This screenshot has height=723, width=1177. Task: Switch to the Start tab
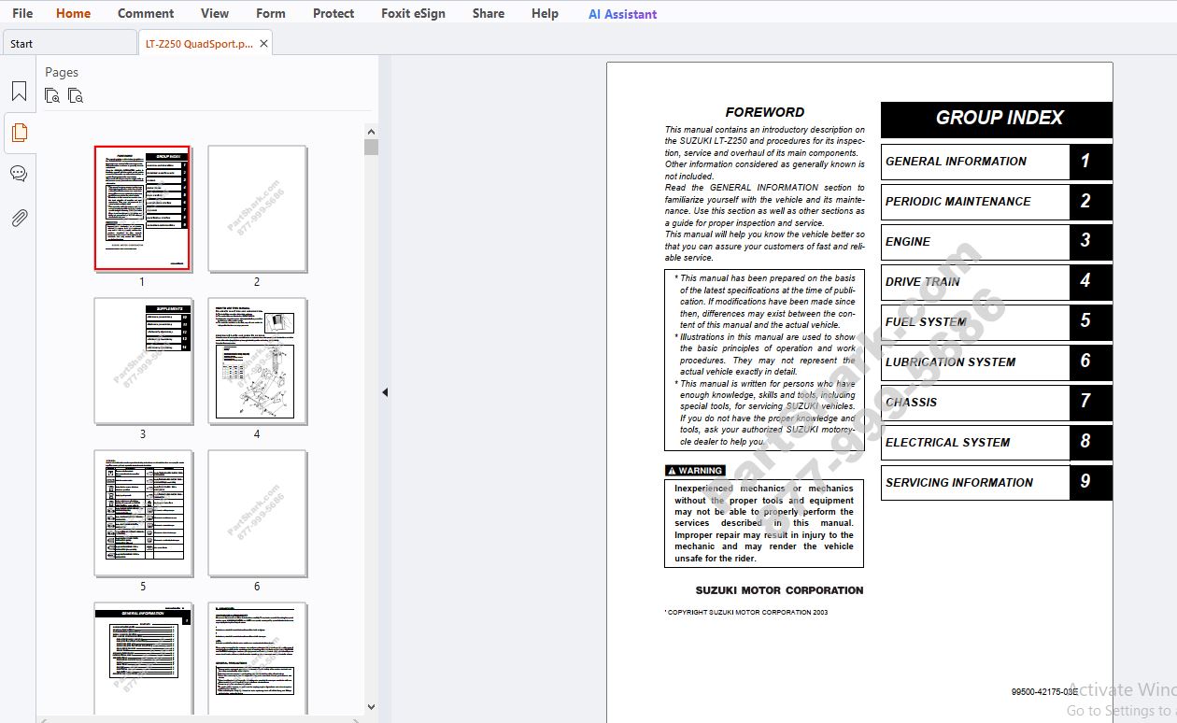tap(69, 43)
